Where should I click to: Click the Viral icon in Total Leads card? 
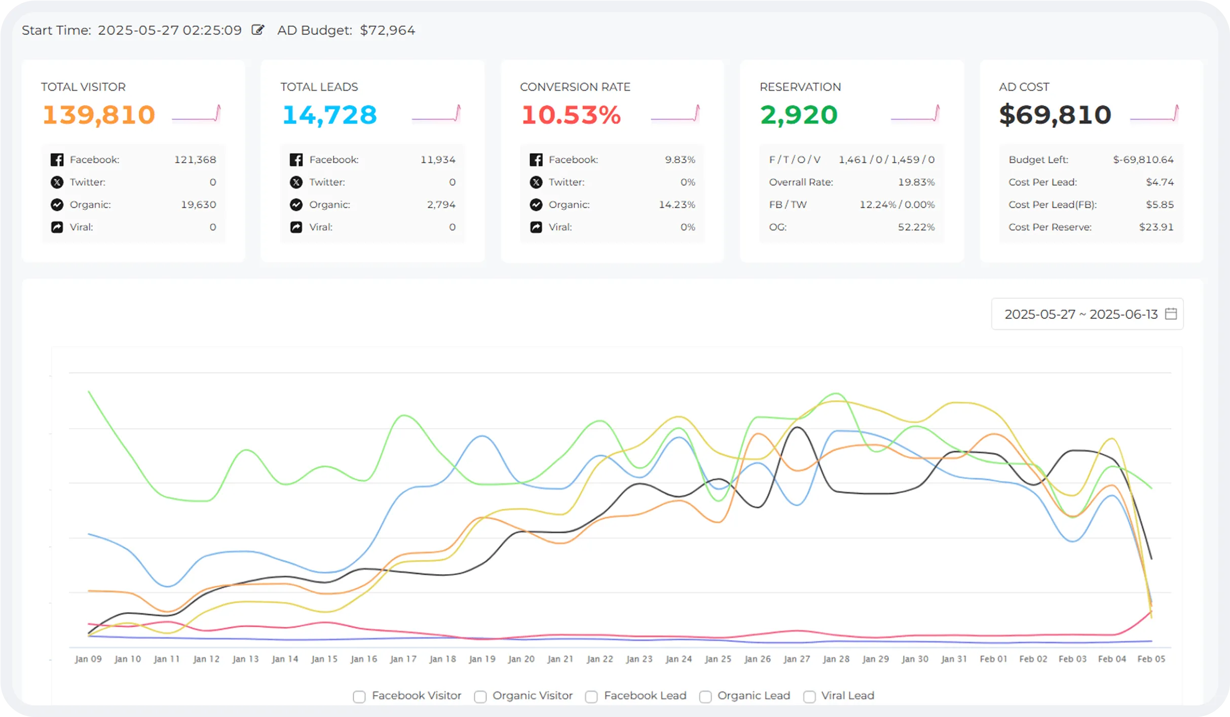pos(296,227)
